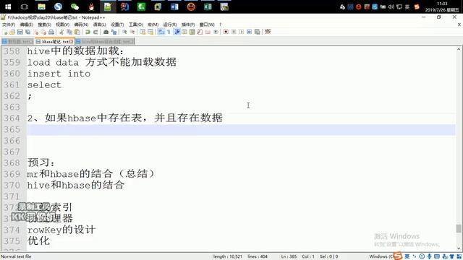The image size is (463, 260).
Task: Click the vertical scrollbar thumb
Action: [459, 228]
